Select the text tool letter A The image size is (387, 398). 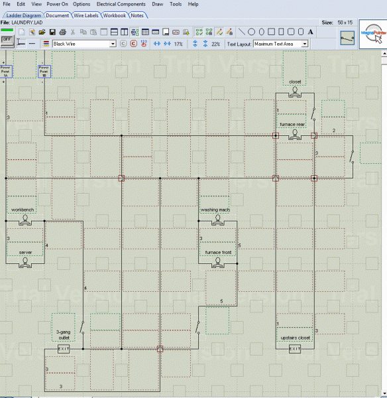[x=311, y=32]
